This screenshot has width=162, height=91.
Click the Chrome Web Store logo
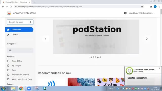9,13
